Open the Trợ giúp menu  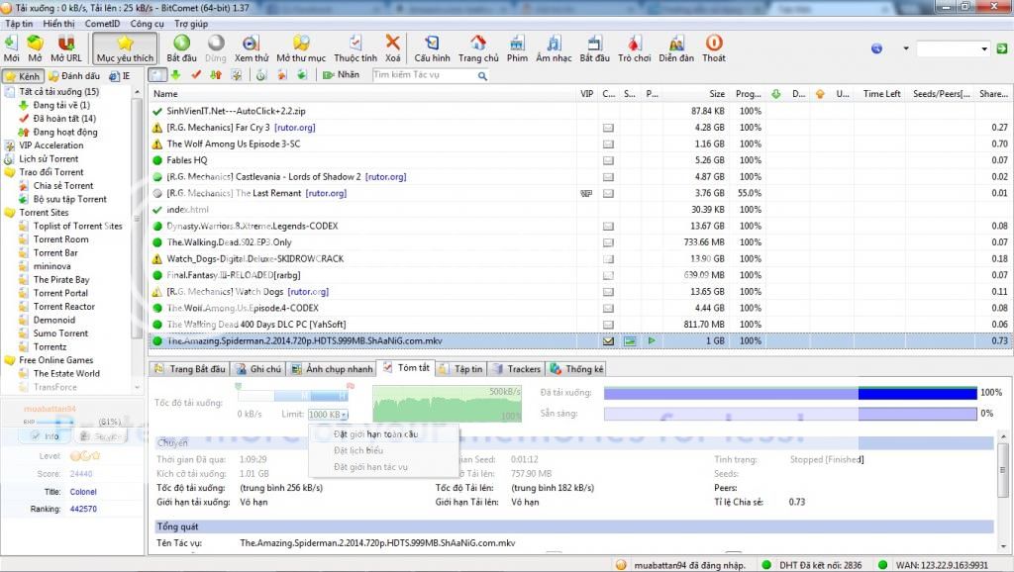point(191,24)
